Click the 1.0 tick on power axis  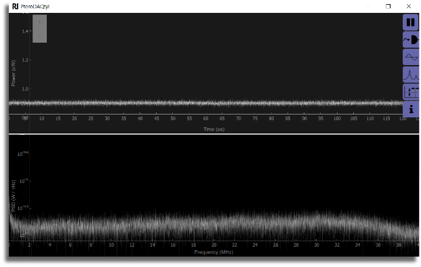click(25, 89)
